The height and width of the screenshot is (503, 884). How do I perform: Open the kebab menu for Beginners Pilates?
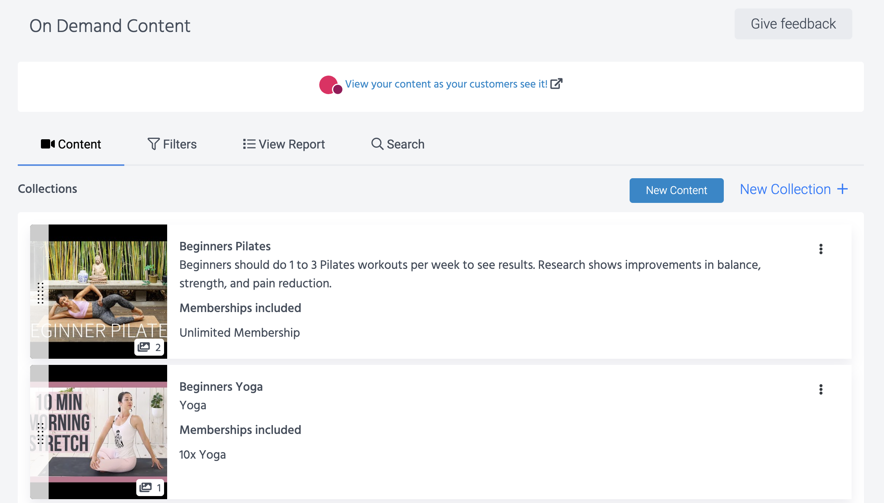point(821,249)
